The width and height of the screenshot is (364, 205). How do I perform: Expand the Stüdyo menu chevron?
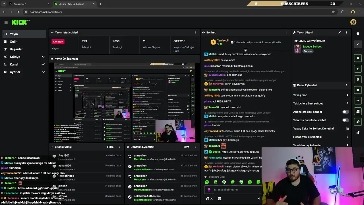(43, 57)
